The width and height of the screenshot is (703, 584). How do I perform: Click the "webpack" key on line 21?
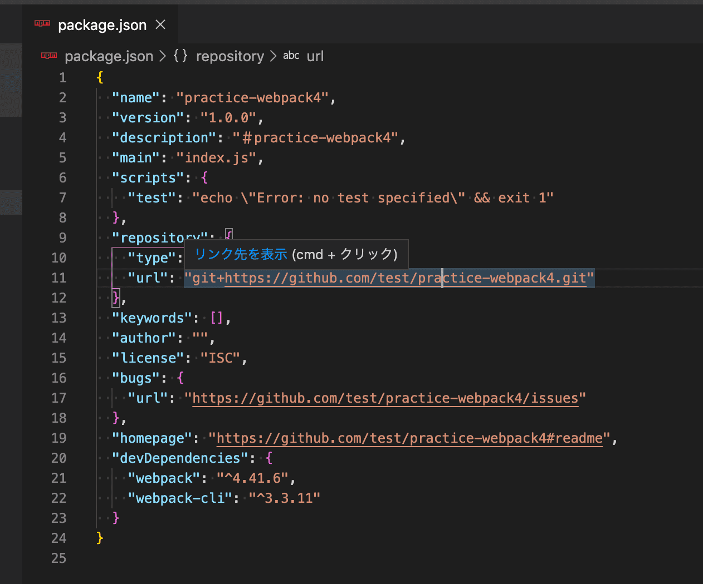(164, 478)
